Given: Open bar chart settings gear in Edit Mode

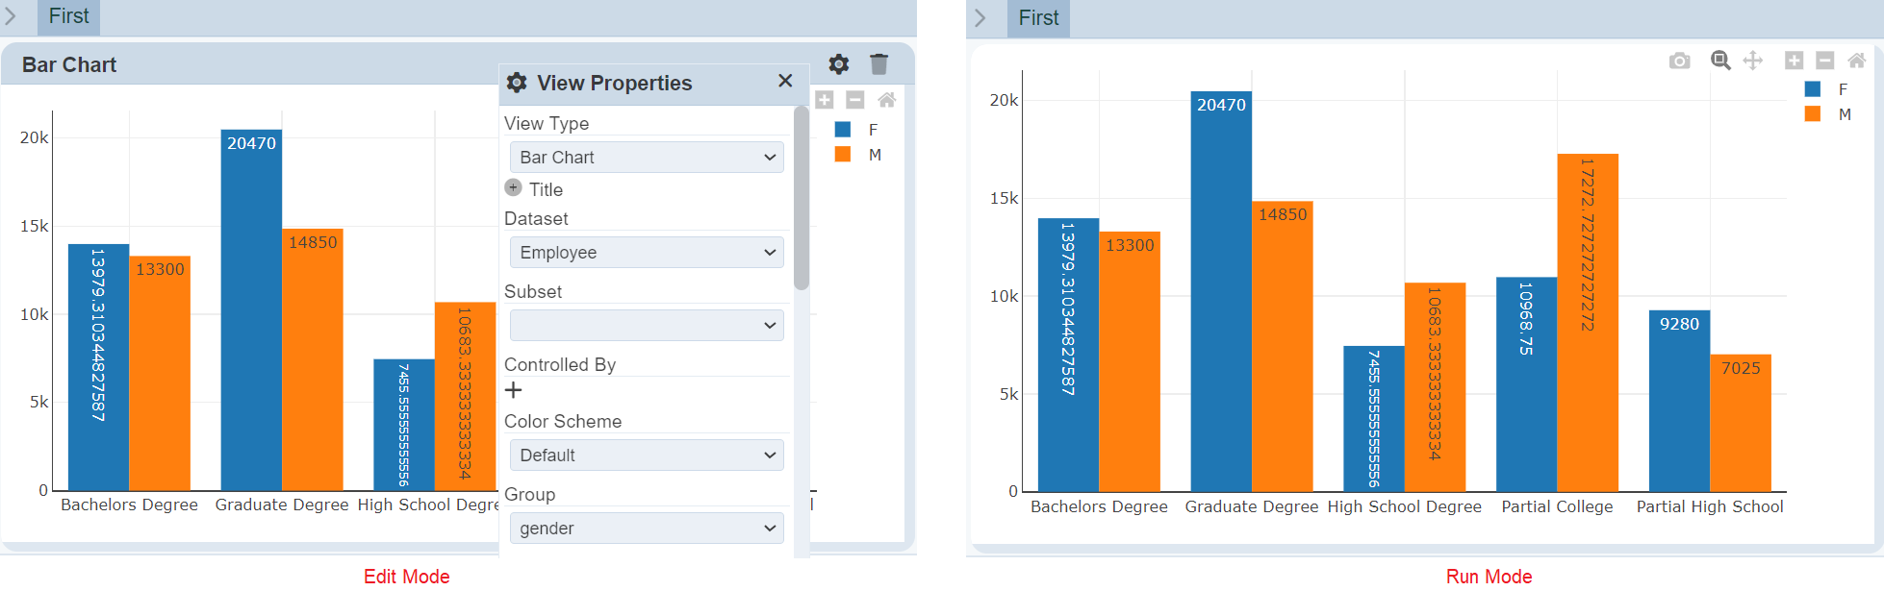Looking at the screenshot, I should (x=839, y=64).
